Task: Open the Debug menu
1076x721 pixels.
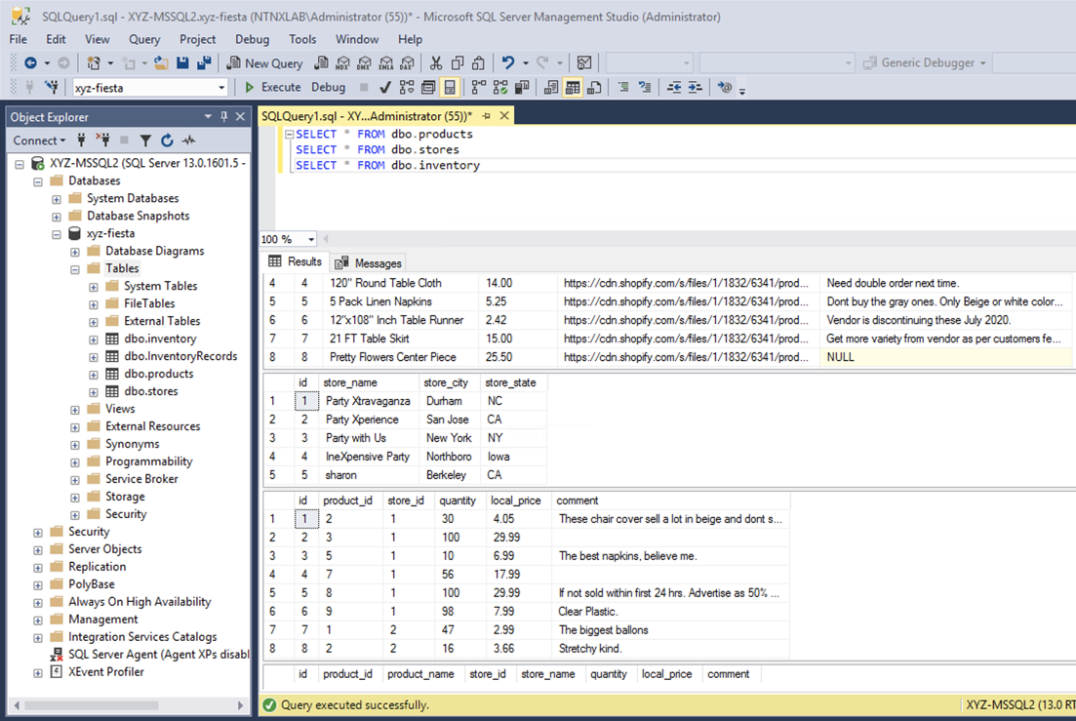Action: [x=252, y=39]
